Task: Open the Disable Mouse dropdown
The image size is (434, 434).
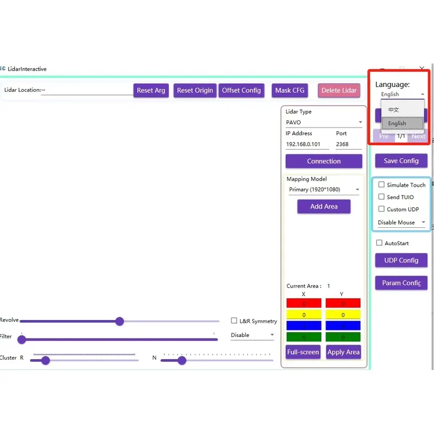Action: click(401, 222)
